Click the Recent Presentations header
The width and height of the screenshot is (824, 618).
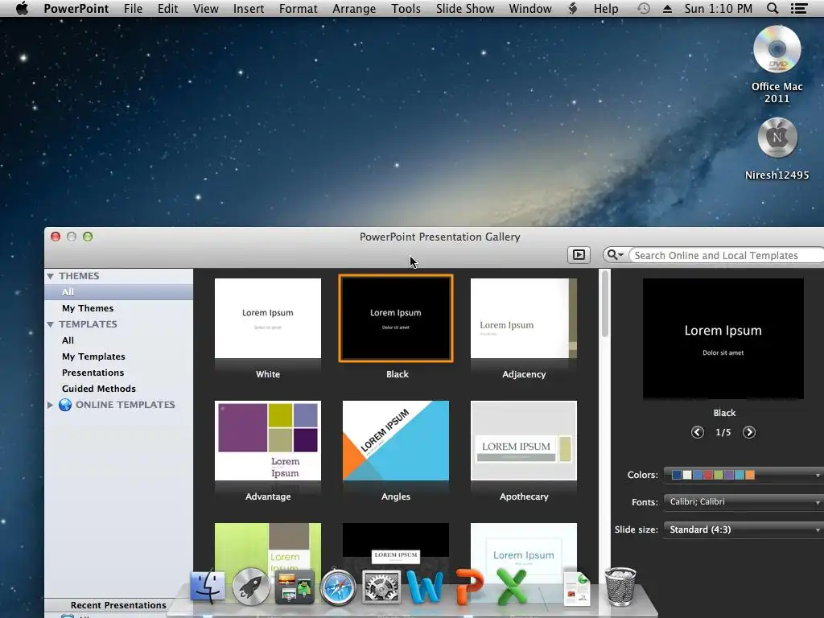118,605
